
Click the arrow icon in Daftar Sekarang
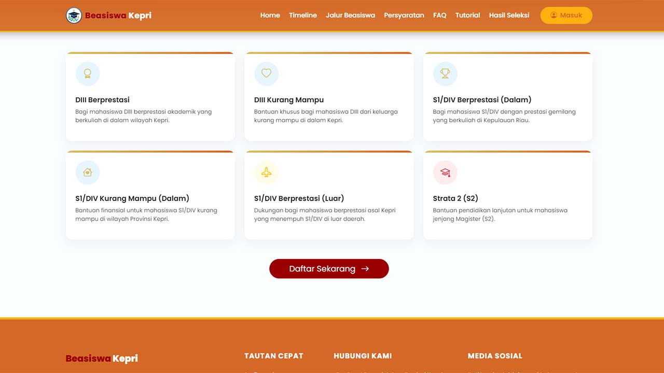(x=365, y=269)
